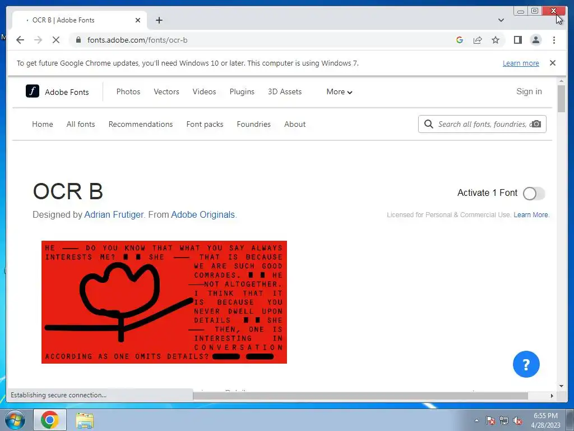Screen dimensions: 574x431
Task: Open the Font packs page
Action: click(205, 124)
